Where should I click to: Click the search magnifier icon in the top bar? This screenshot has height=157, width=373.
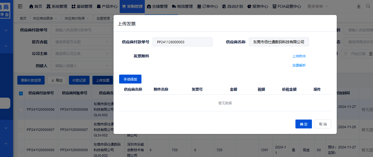pos(368,6)
